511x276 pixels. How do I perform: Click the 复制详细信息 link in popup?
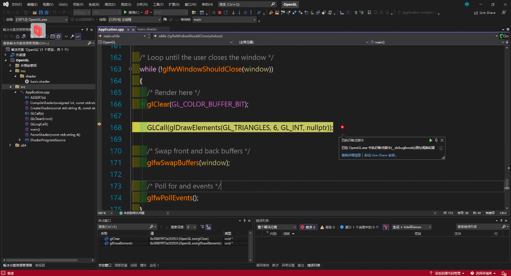click(351, 155)
